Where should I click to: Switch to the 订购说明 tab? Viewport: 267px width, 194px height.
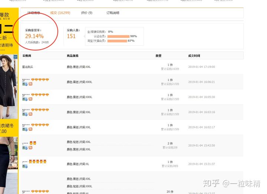coord(113,13)
